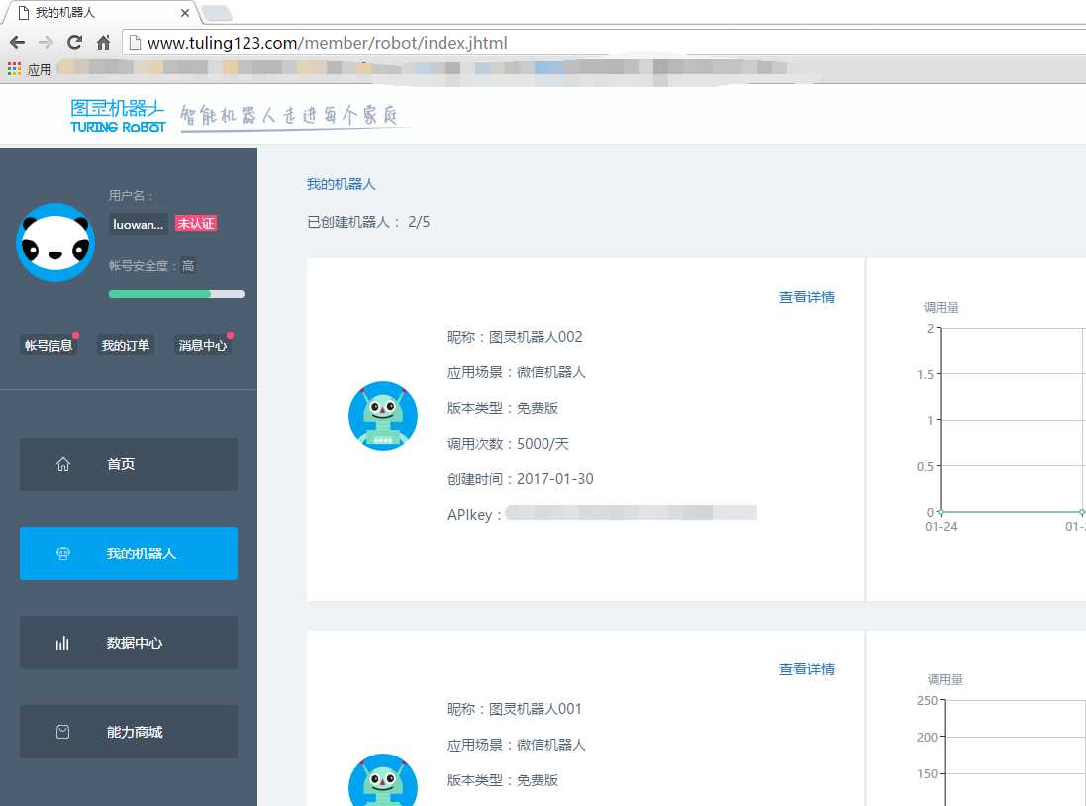
Task: Click the robot icon beside 我的机器人
Action: (x=63, y=554)
